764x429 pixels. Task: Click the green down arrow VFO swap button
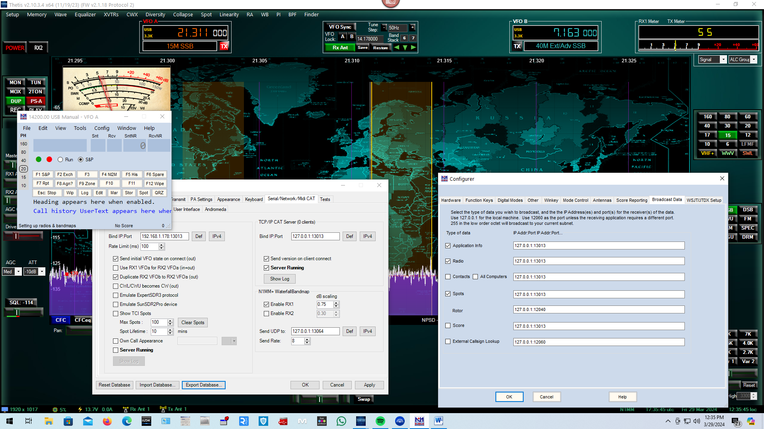(405, 47)
